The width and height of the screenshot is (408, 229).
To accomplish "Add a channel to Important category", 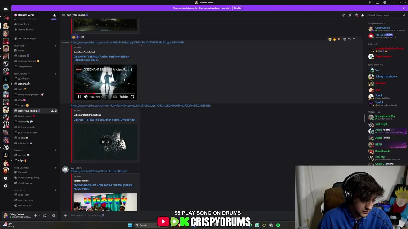I will point(55,46).
